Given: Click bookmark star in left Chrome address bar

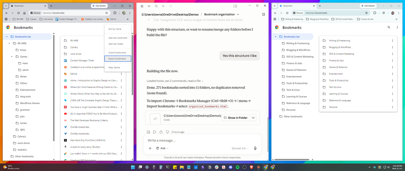Looking at the screenshot, I should (107, 13).
